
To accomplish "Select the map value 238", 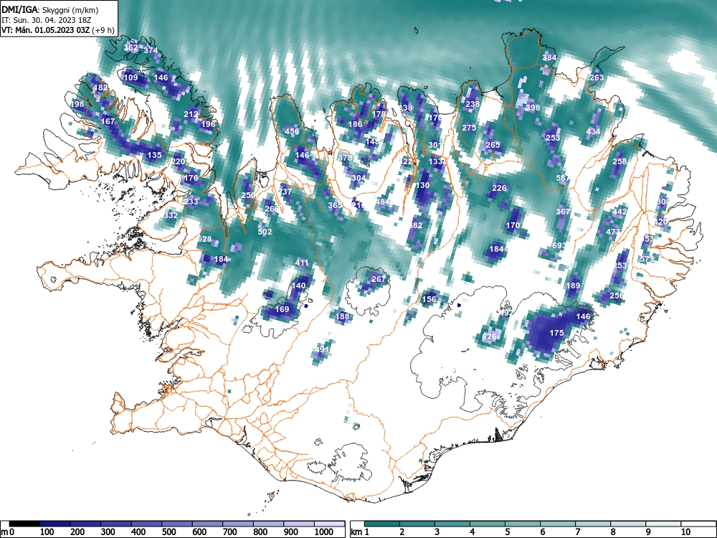I will point(473,104).
